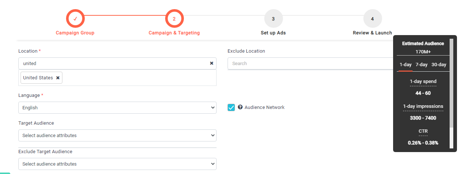This screenshot has height=174, width=461.
Task: Click in the Exclude Location search field
Action: tap(310, 64)
